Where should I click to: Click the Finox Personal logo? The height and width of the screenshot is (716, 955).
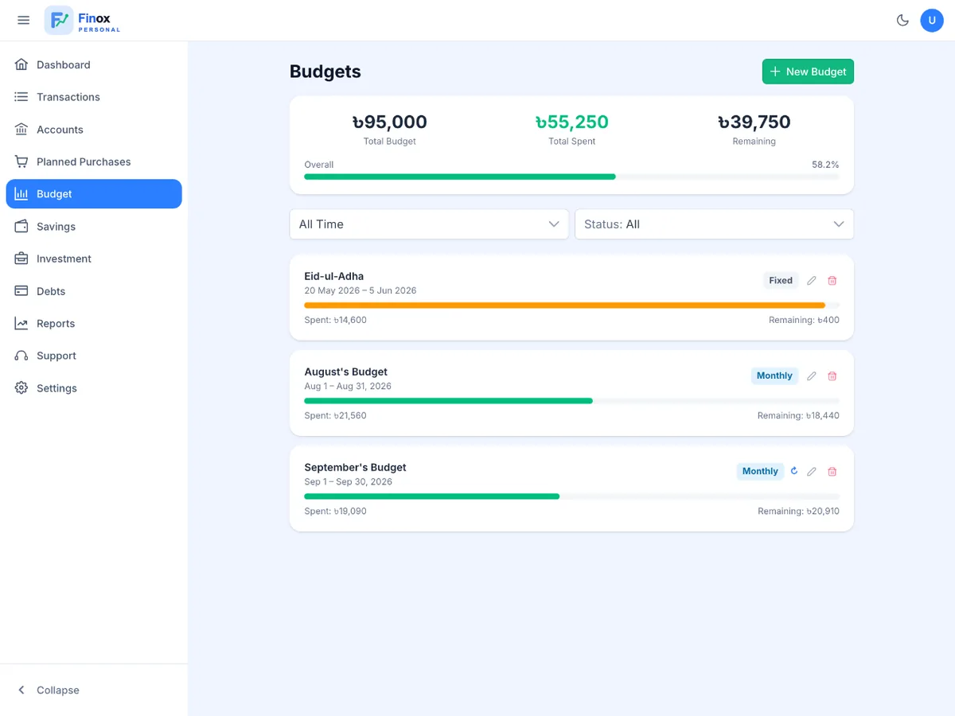83,21
